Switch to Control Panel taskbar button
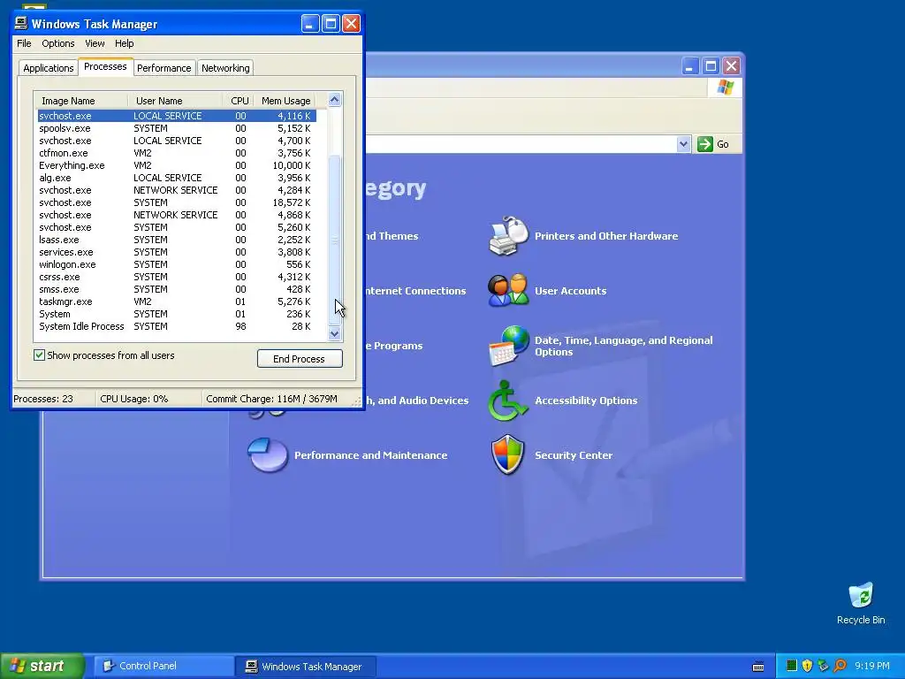 pyautogui.click(x=164, y=666)
